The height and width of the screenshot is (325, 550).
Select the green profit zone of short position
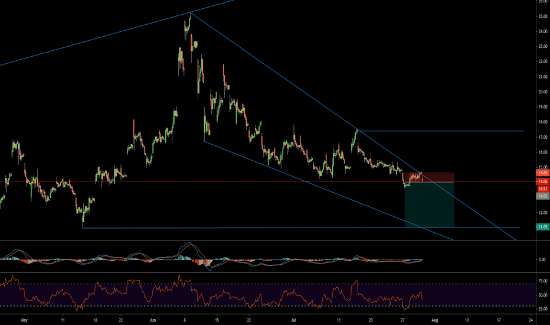pos(430,204)
